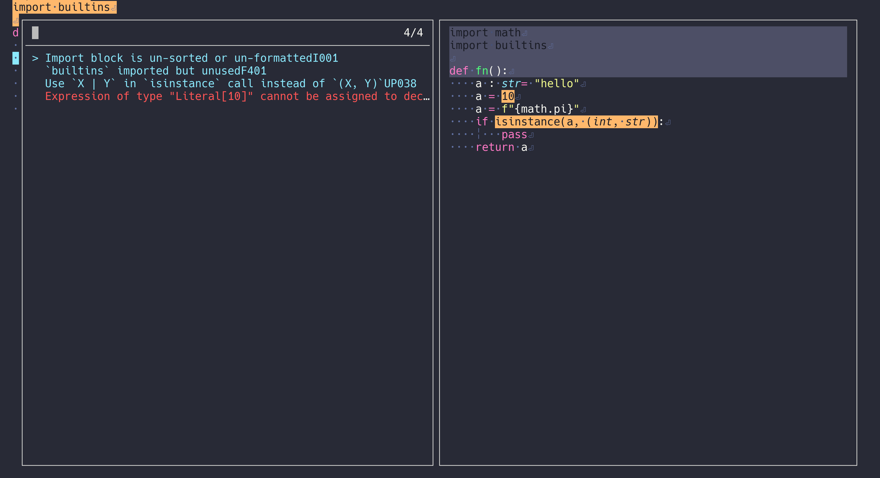The image size is (880, 478).
Task: Click the gray block cursor in the diagnostics header
Action: point(34,33)
